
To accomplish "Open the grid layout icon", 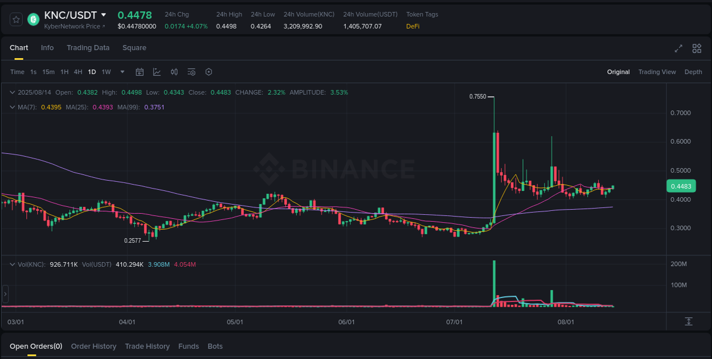I will coord(697,48).
